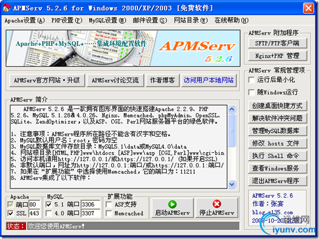Click 修改 hosts 文件 button

coord(278,144)
